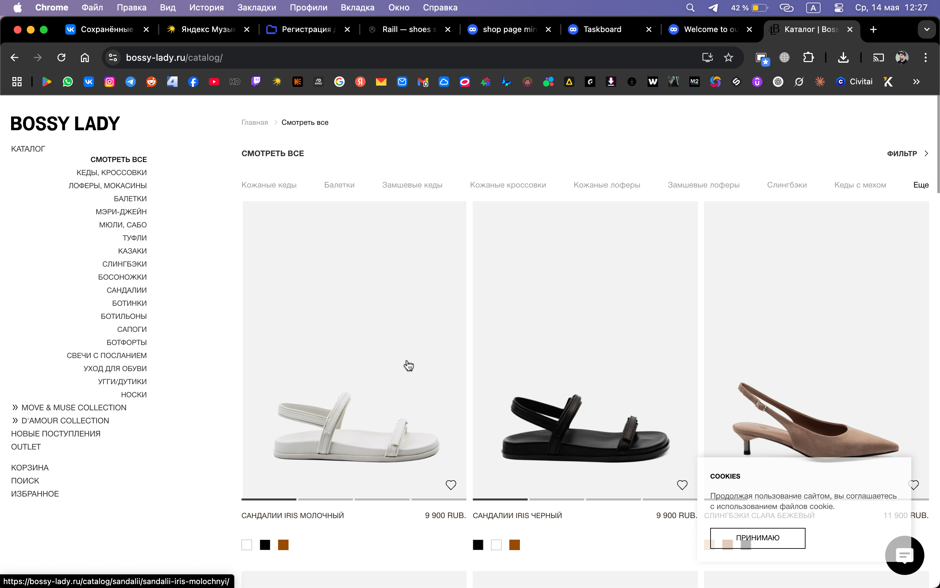Add Слингбэки Clara to favorites heart
The height and width of the screenshot is (588, 940).
(x=914, y=485)
